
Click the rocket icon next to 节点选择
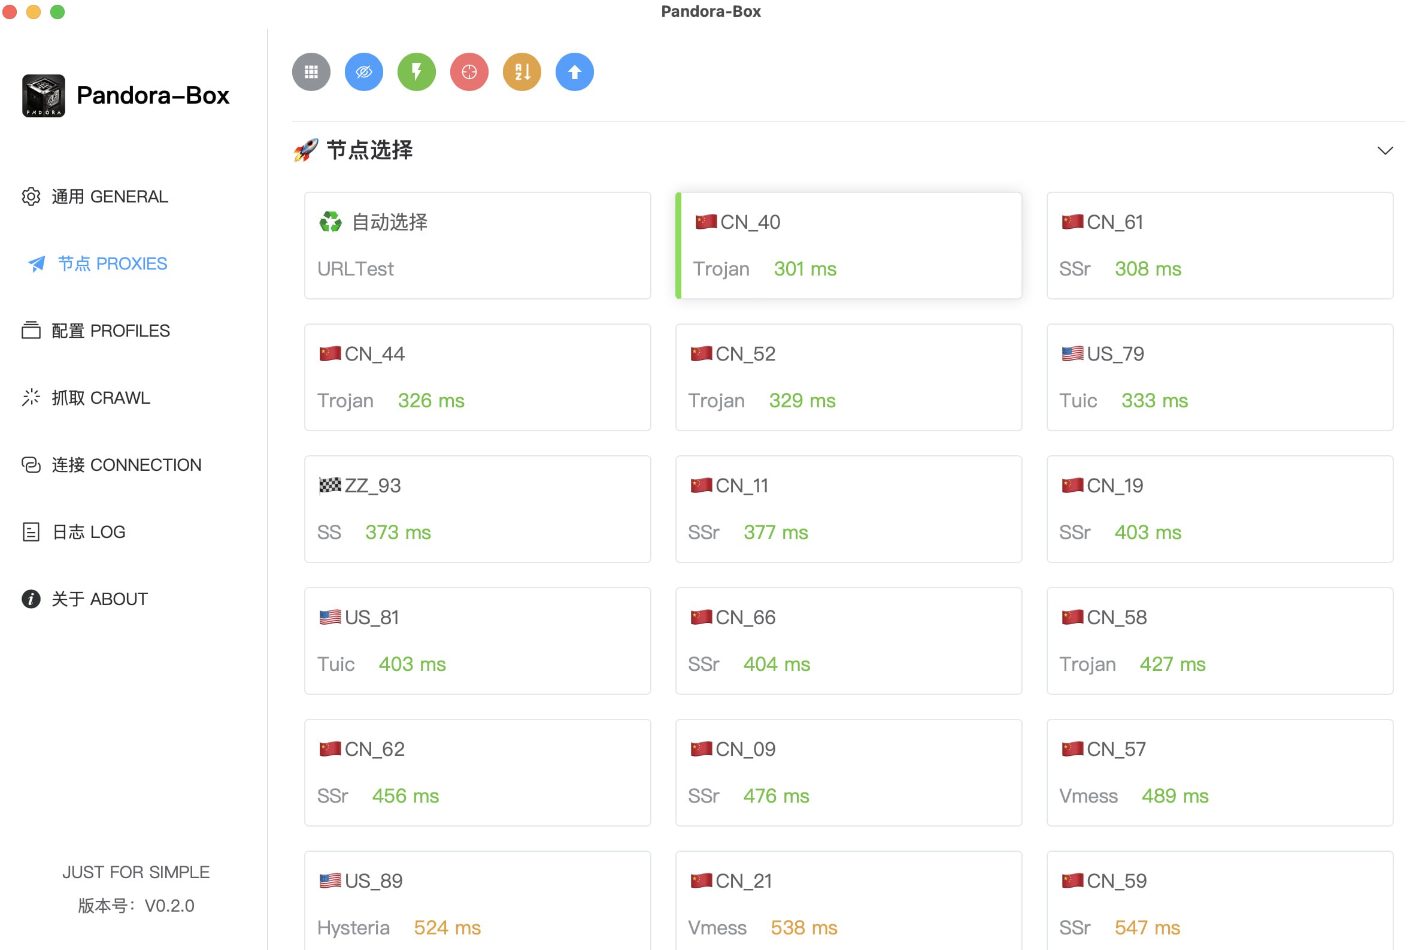pyautogui.click(x=306, y=150)
